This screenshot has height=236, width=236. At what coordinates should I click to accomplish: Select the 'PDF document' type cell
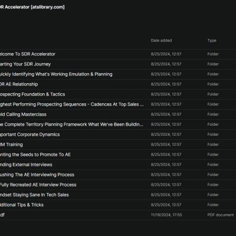[221, 215]
